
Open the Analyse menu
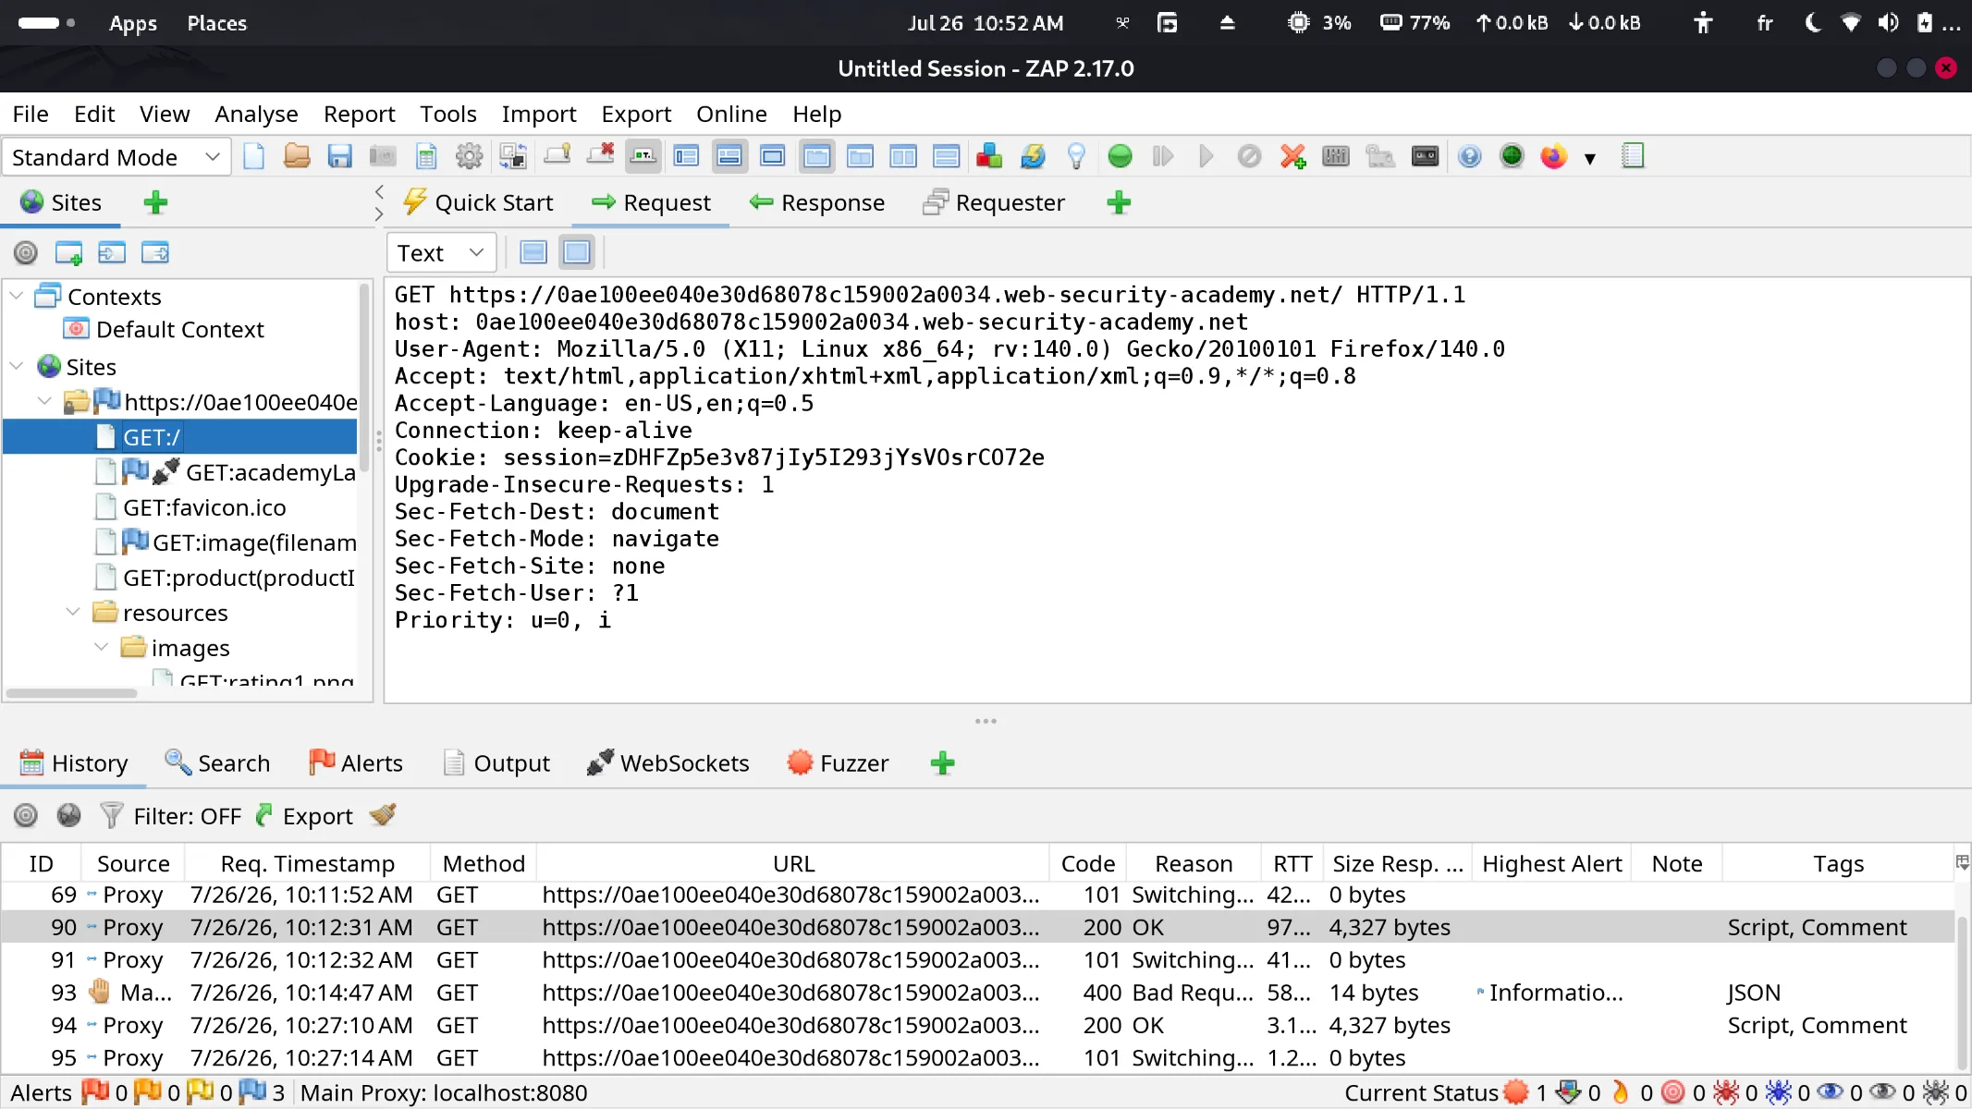(x=256, y=114)
